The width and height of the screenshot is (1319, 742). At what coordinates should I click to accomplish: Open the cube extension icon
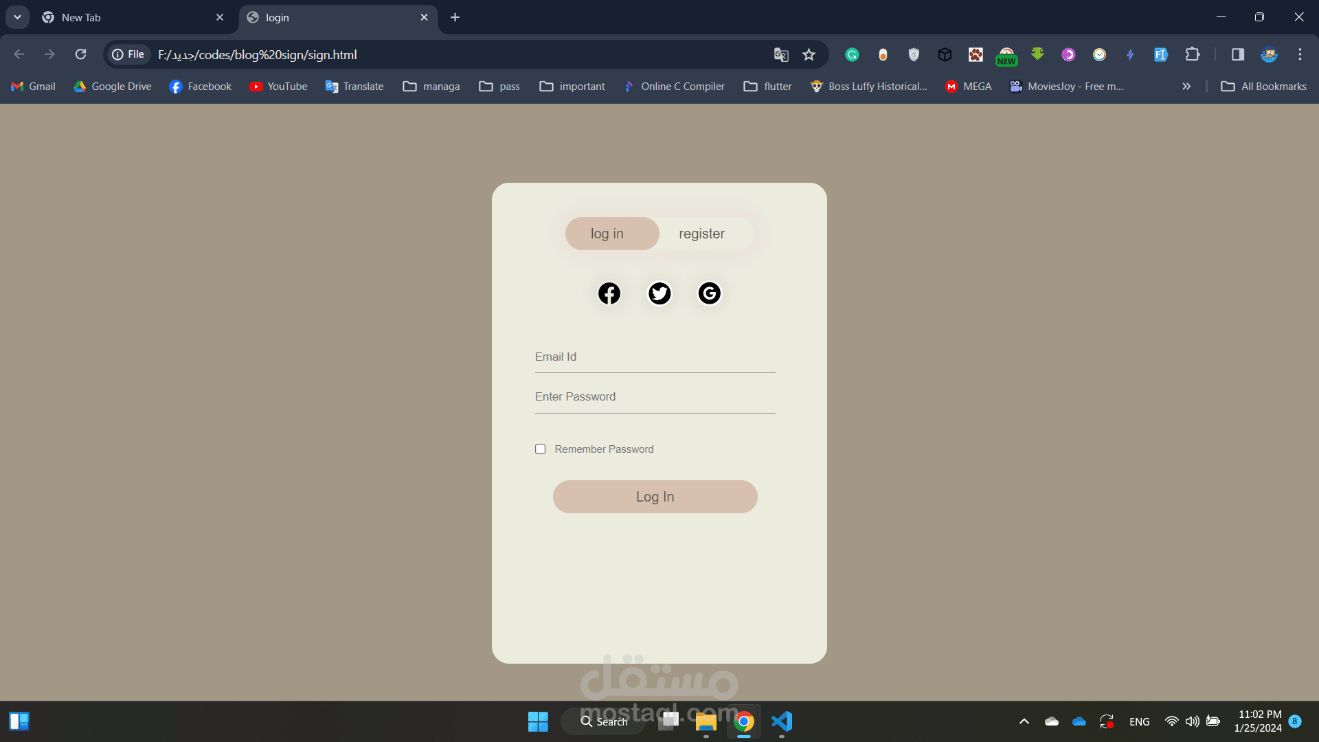point(945,55)
